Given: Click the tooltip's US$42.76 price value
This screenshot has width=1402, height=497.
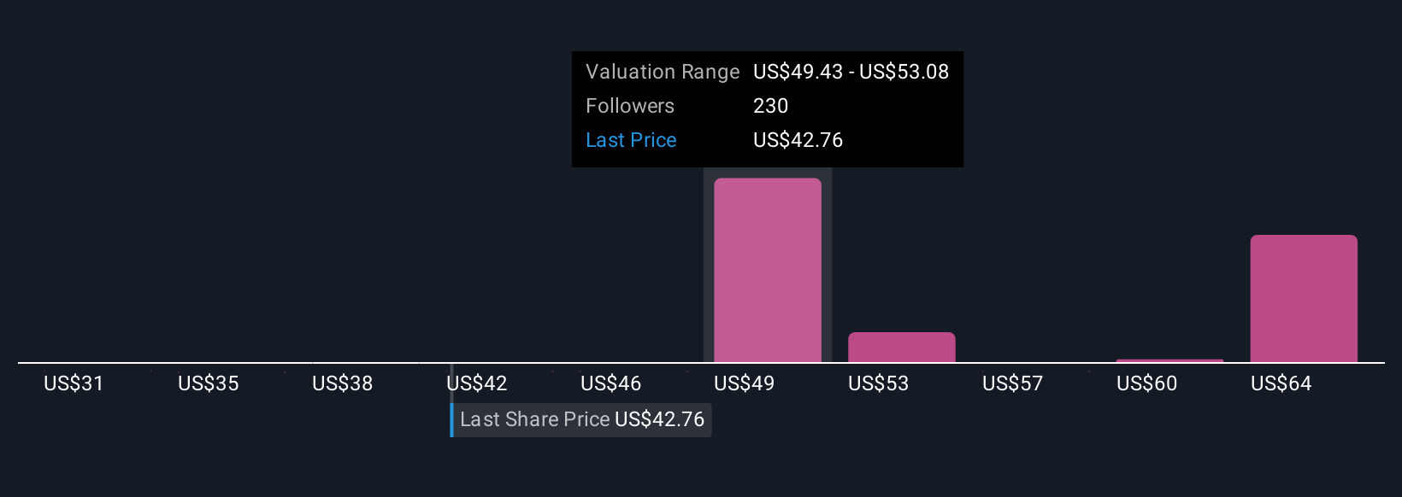Looking at the screenshot, I should click(798, 140).
